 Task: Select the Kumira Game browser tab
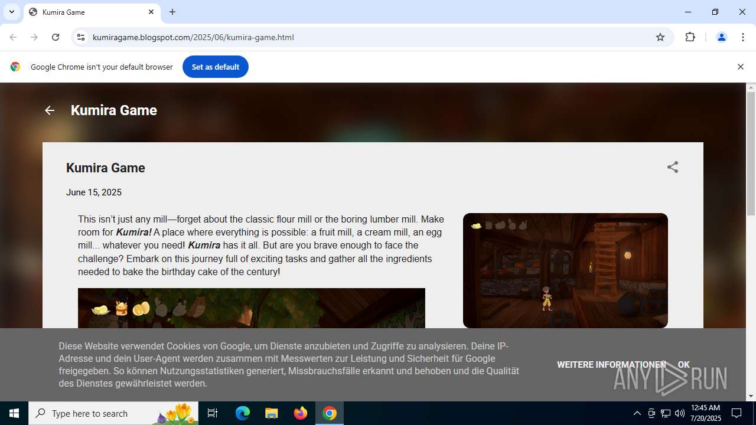pos(92,12)
